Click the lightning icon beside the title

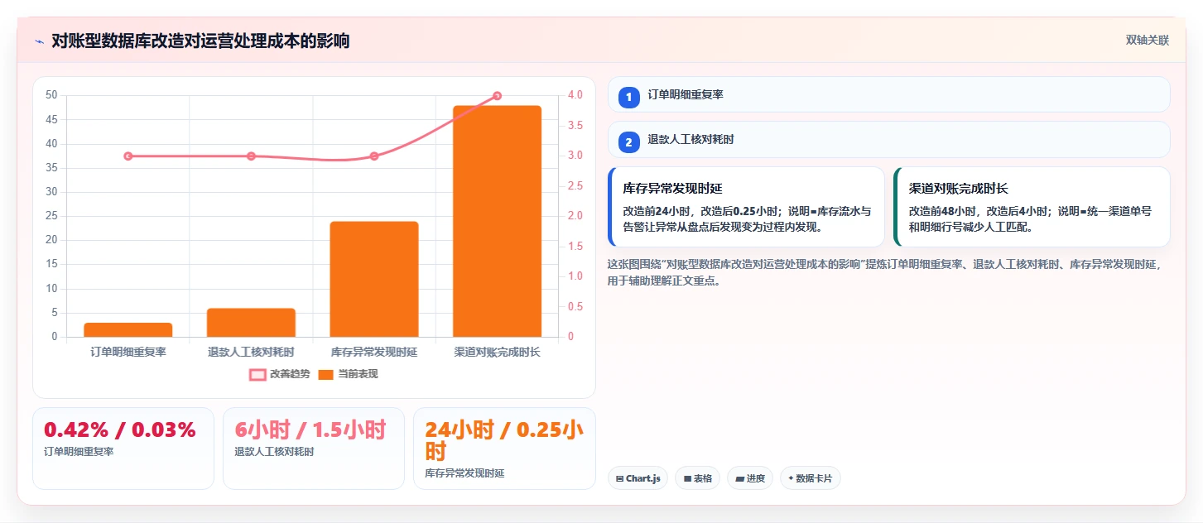(39, 41)
